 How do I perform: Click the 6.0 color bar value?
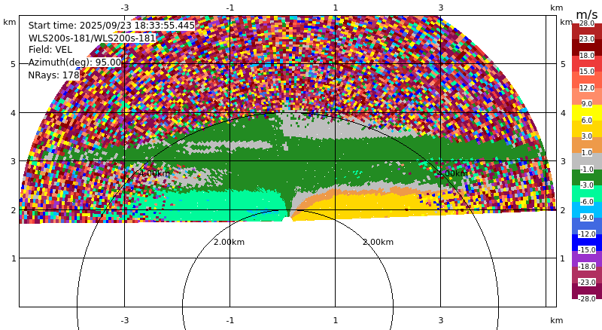587,121
